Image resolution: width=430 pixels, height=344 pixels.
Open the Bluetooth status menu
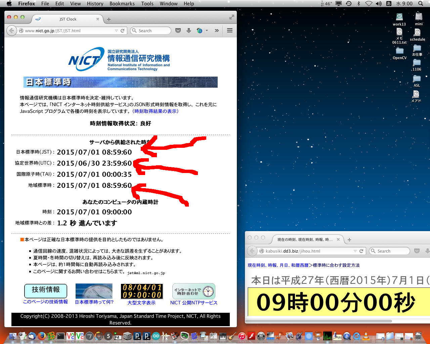click(359, 4)
